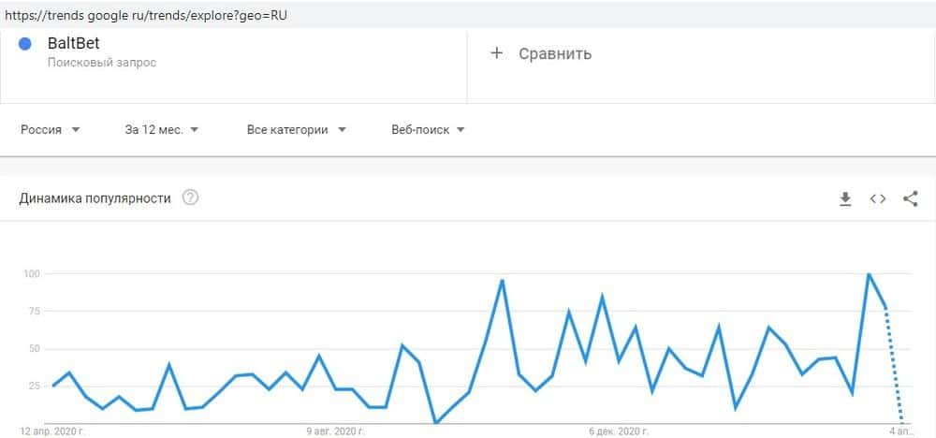The height and width of the screenshot is (438, 936).
Task: Click the share chart icon
Action: tap(911, 198)
